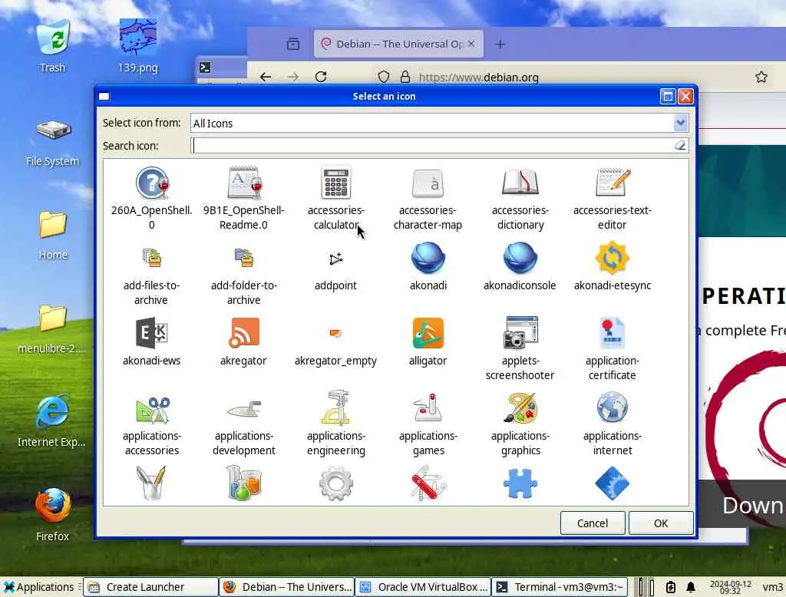Viewport: 786px width, 597px height.
Task: Select the akregator feed icon
Action: coord(244,333)
